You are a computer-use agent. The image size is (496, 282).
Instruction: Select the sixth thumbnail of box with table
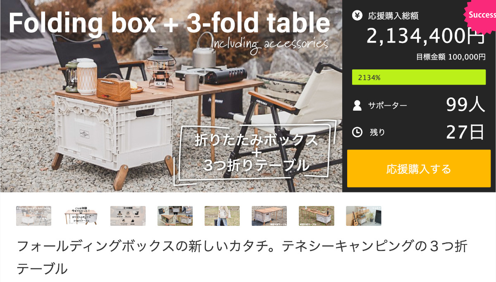(269, 216)
